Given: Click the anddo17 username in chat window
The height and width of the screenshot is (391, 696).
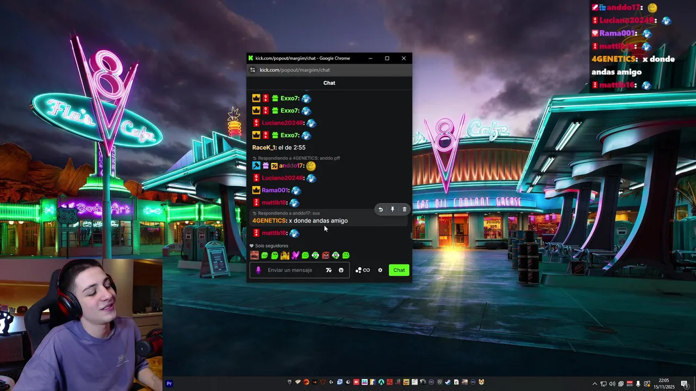Looking at the screenshot, I should coord(291,166).
